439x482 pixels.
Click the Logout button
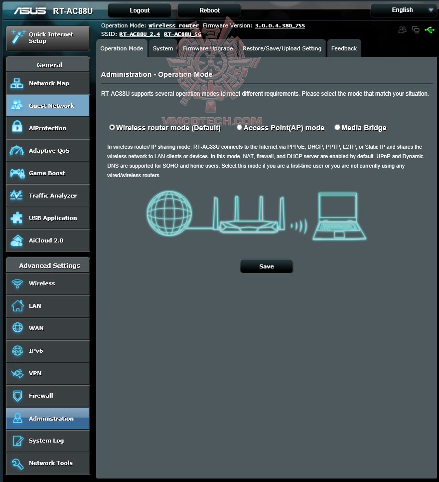point(140,10)
